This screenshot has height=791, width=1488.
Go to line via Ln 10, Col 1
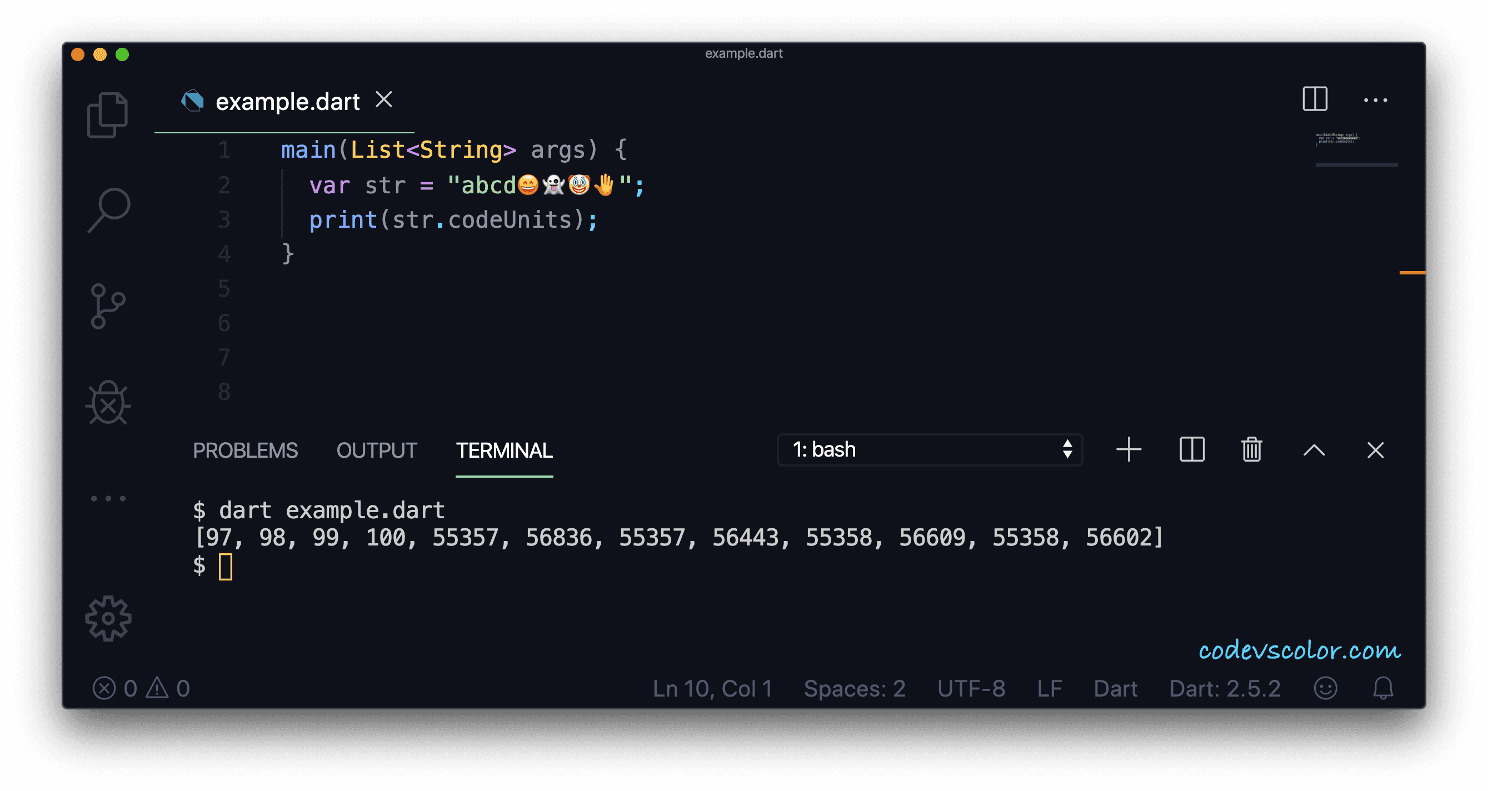(712, 689)
